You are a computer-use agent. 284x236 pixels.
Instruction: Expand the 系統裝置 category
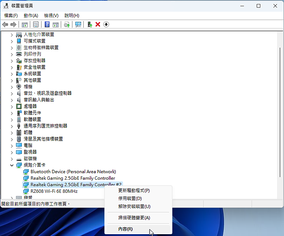tap(12, 74)
